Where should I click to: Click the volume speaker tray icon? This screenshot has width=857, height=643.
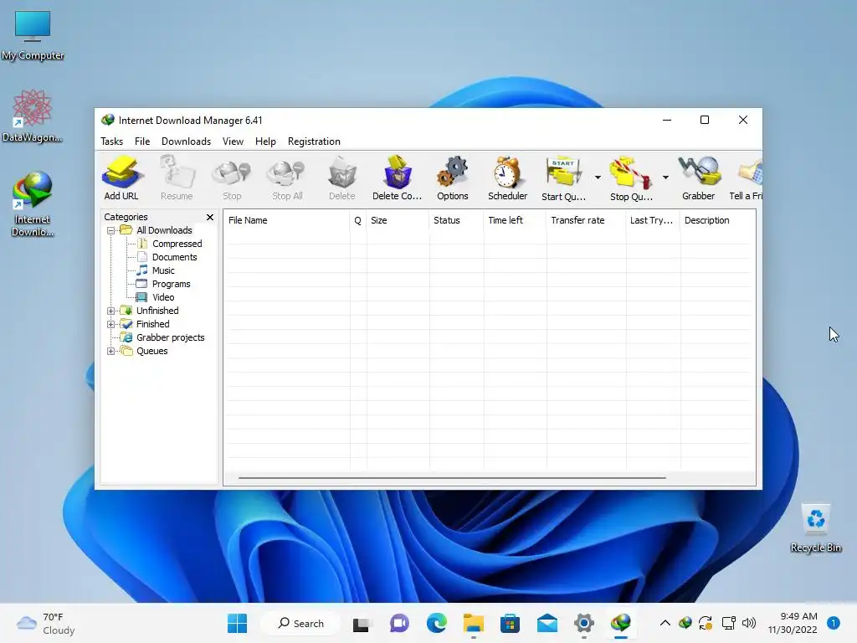[x=749, y=623]
